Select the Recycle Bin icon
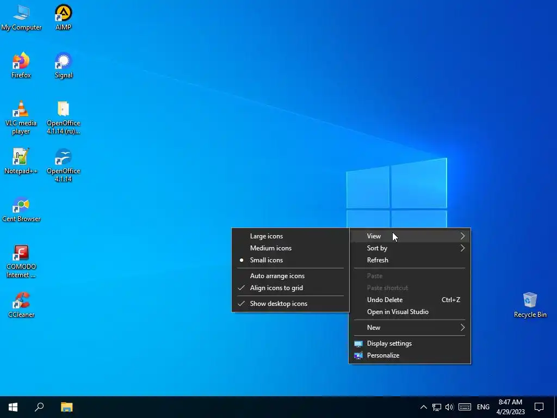 [x=530, y=305]
